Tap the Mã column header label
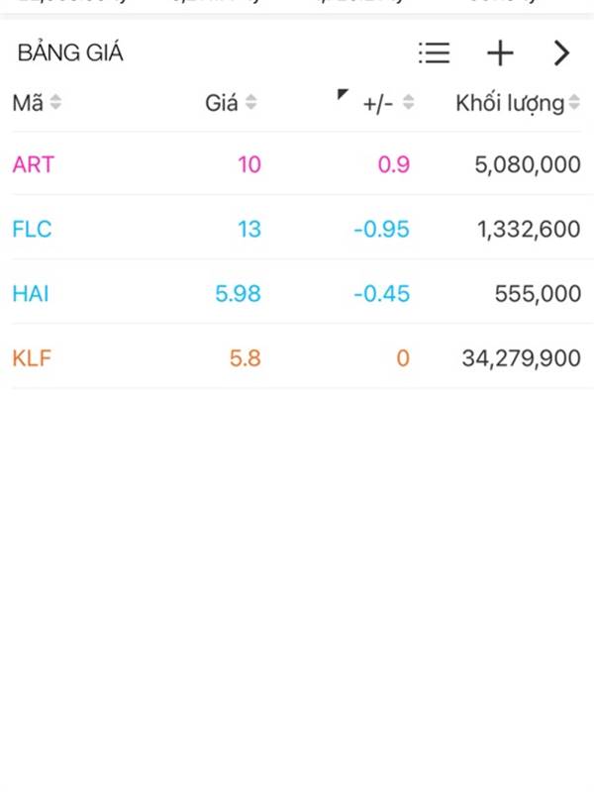This screenshot has width=594, height=792. [x=28, y=103]
